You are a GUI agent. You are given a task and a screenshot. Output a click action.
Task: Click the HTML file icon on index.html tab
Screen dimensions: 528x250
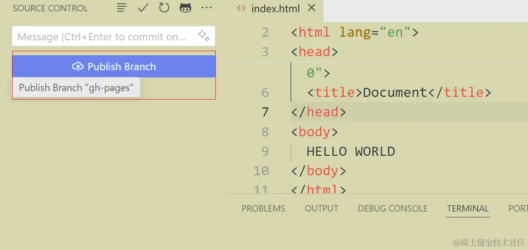(x=241, y=9)
